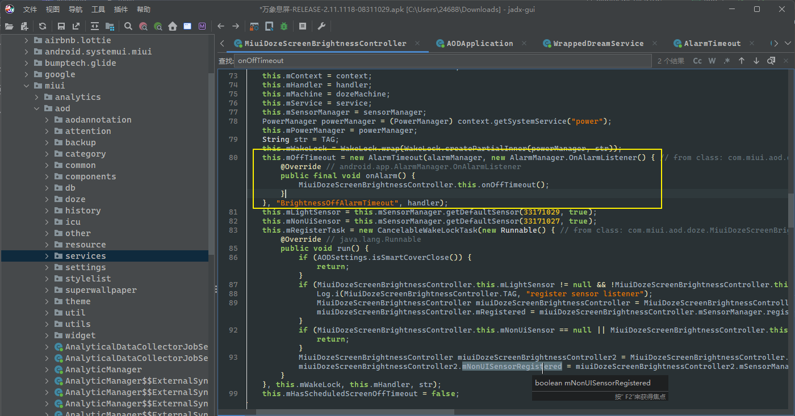Toggle sync with editor toolbar button
Image resolution: width=795 pixels, height=416 pixels.
point(94,26)
